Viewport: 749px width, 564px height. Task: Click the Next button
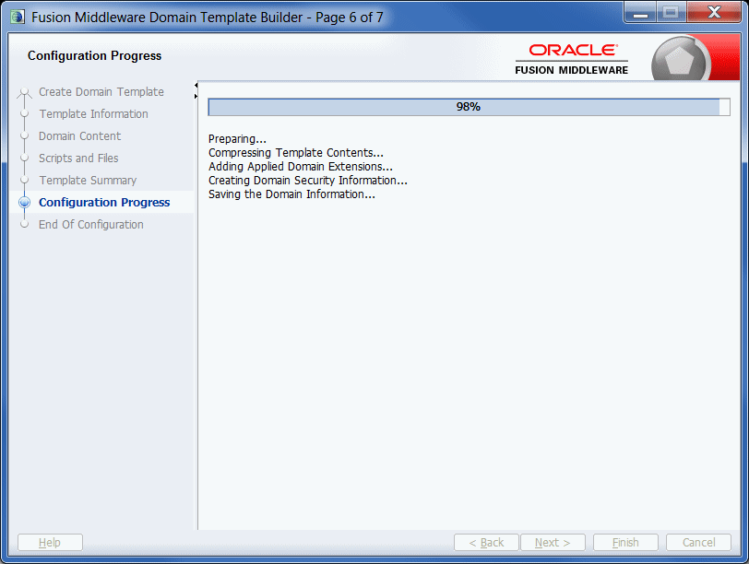553,543
